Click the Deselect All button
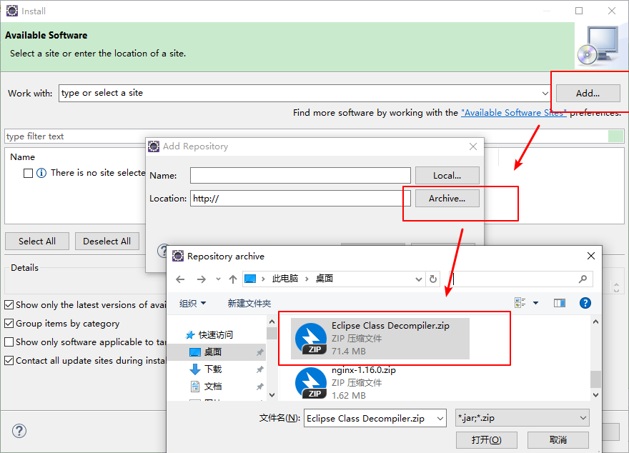The width and height of the screenshot is (629, 453). (x=107, y=242)
